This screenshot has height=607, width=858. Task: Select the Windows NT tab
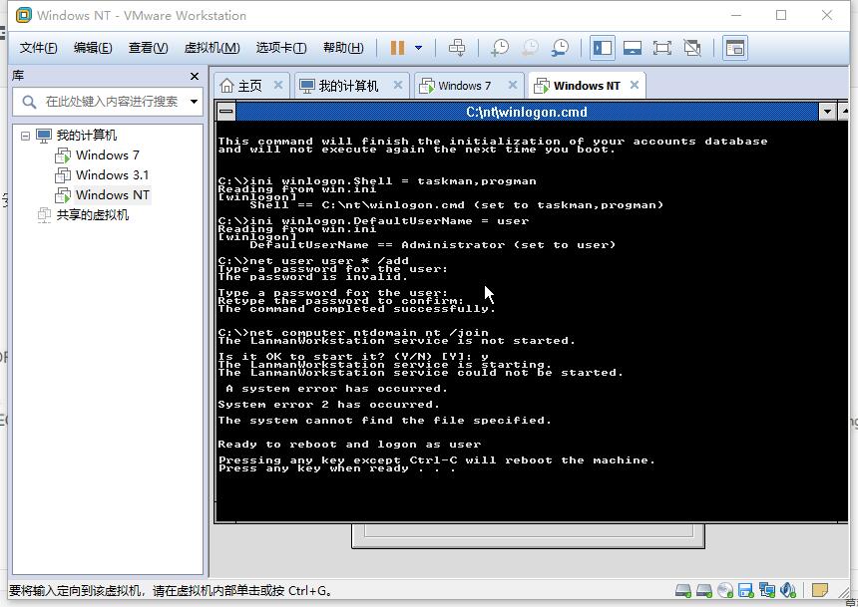pyautogui.click(x=586, y=86)
